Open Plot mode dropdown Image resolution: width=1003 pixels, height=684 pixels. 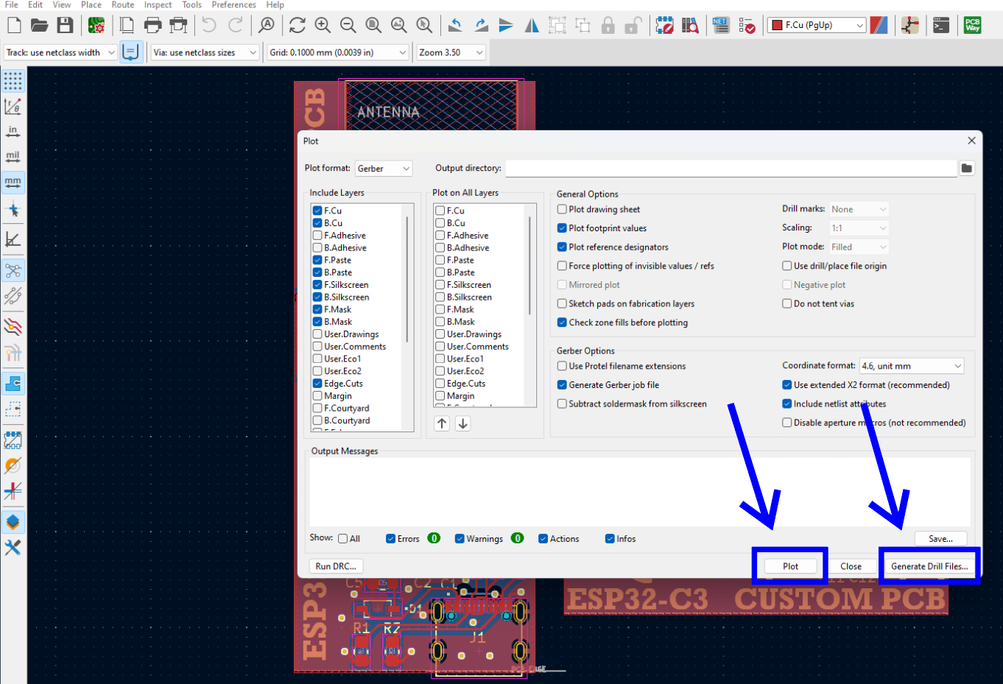[859, 247]
